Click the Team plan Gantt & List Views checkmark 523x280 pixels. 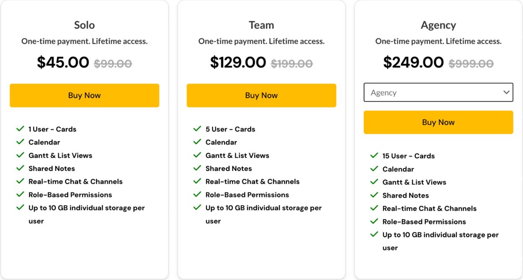point(197,155)
